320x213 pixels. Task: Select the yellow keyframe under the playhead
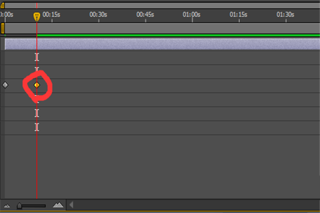click(x=37, y=85)
